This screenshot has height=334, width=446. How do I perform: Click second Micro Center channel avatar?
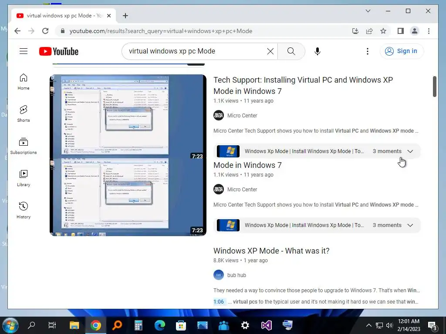pyautogui.click(x=219, y=189)
